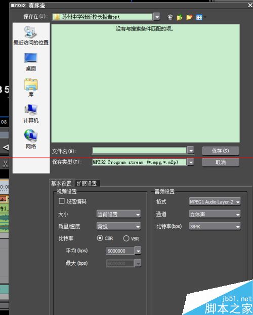This screenshot has height=315, width=253.
Task: Create a new folder icon
Action: 189,17
